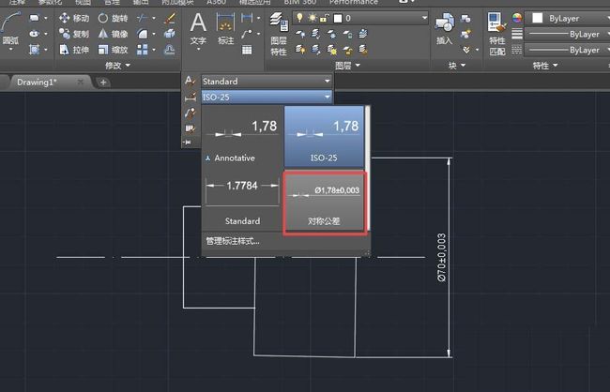Click the Match Properties (特性匹配) icon
The height and width of the screenshot is (392, 610).
496,34
